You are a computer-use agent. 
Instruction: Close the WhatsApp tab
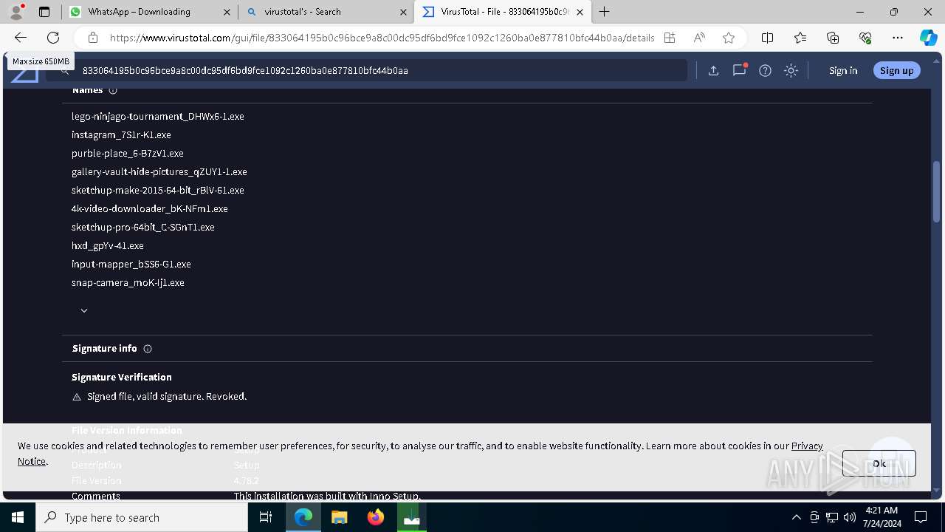click(x=227, y=12)
